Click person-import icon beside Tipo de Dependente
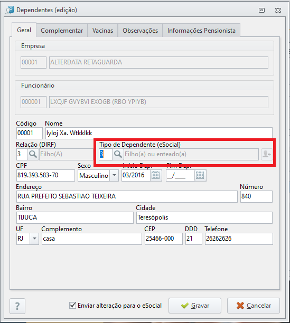The width and height of the screenshot is (290, 323). (x=267, y=154)
